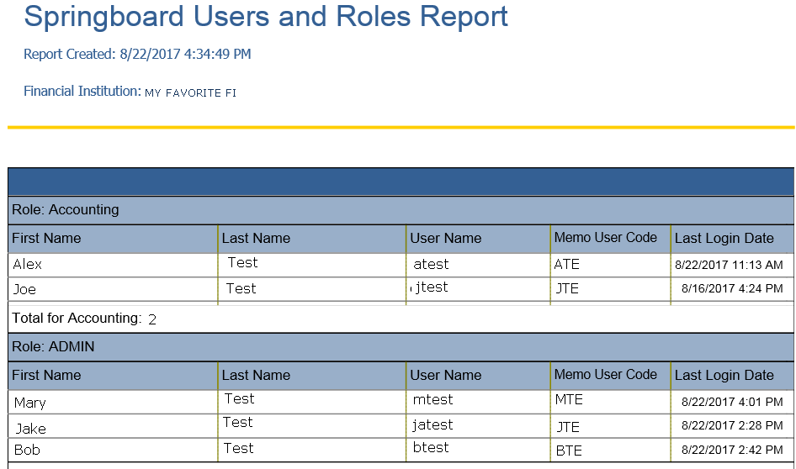
Task: Select memo user code JTE in Jake's row
Action: [568, 428]
